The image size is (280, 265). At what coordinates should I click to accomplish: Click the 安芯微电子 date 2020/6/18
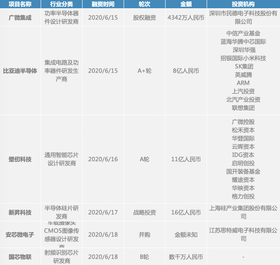[x=103, y=234]
